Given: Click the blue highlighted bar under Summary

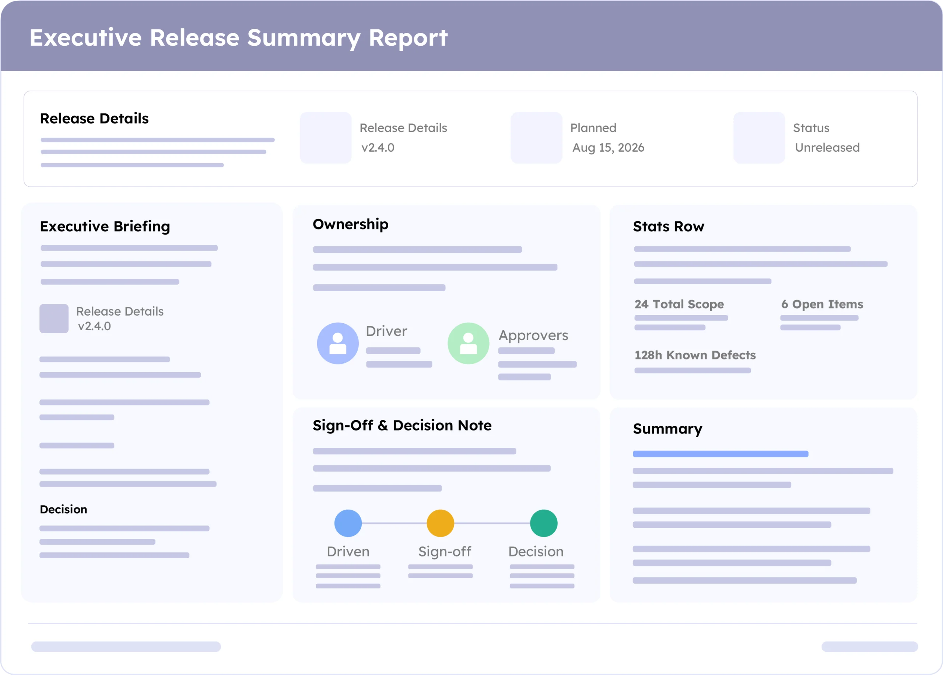Looking at the screenshot, I should coord(721,454).
